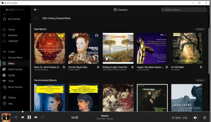The width and height of the screenshot is (211, 122).
Task: Open Purcell Royal Odes album cover
Action: click(84, 48)
